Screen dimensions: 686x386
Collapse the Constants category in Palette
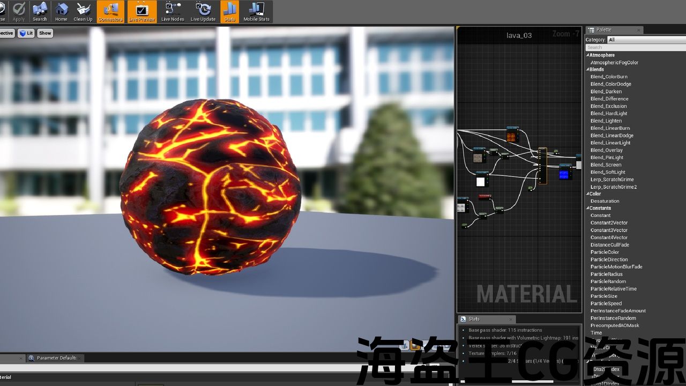tap(587, 208)
